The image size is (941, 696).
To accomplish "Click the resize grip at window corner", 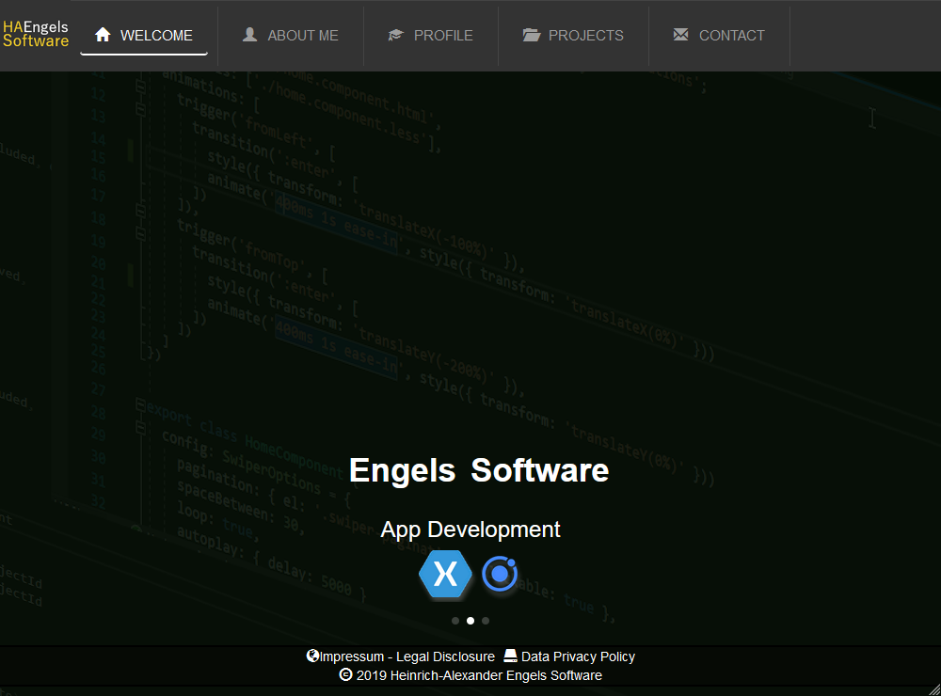I will [x=935, y=690].
